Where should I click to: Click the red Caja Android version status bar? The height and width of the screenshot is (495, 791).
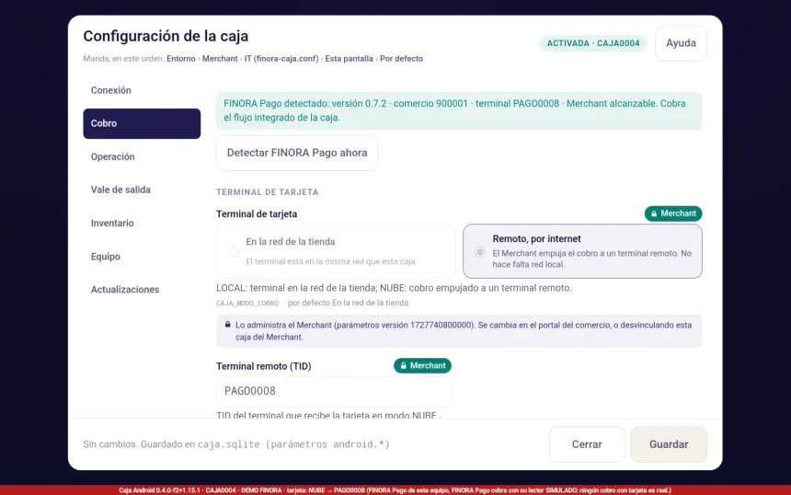pyautogui.click(x=395, y=490)
